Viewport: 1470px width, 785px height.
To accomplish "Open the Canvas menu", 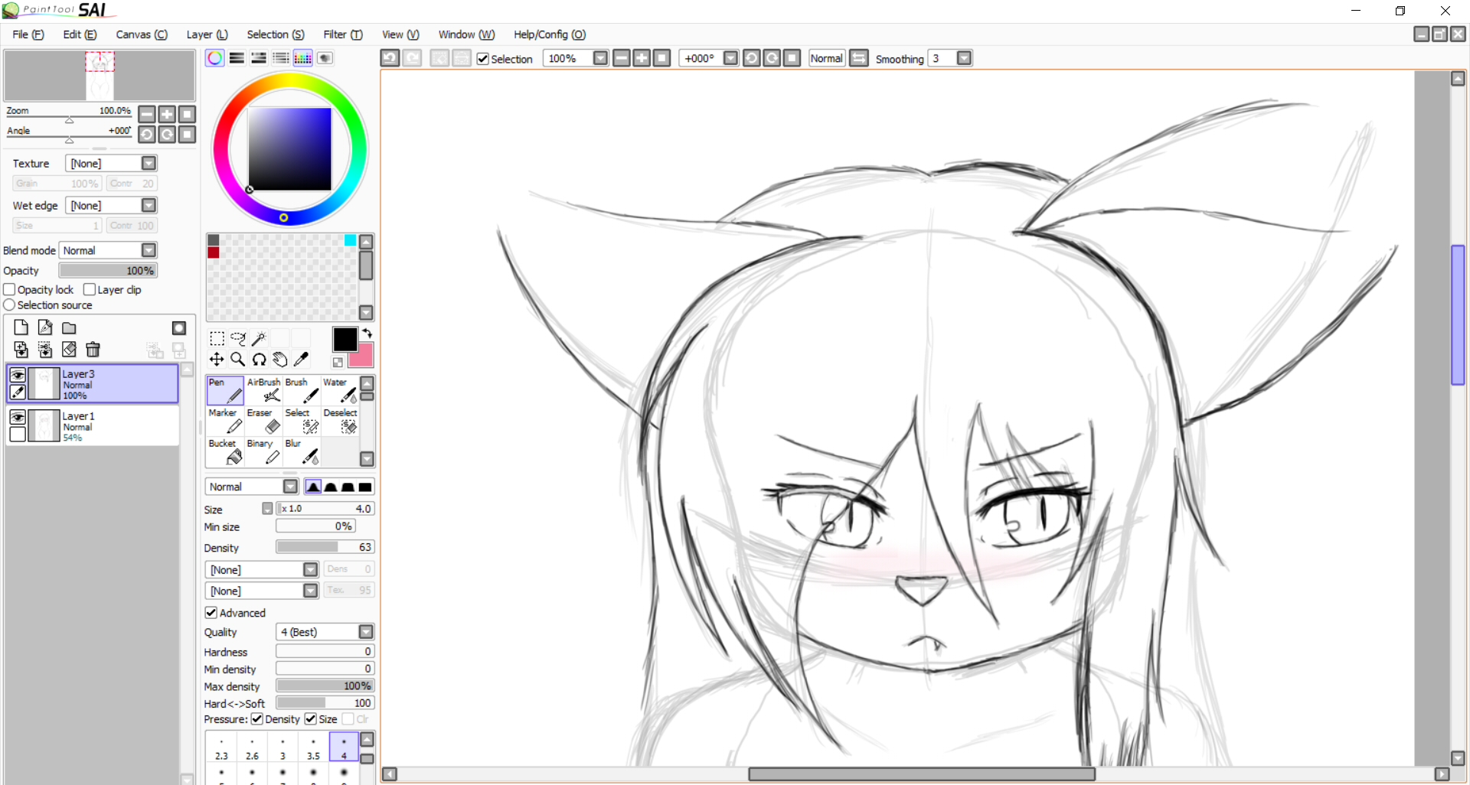I will tap(141, 34).
